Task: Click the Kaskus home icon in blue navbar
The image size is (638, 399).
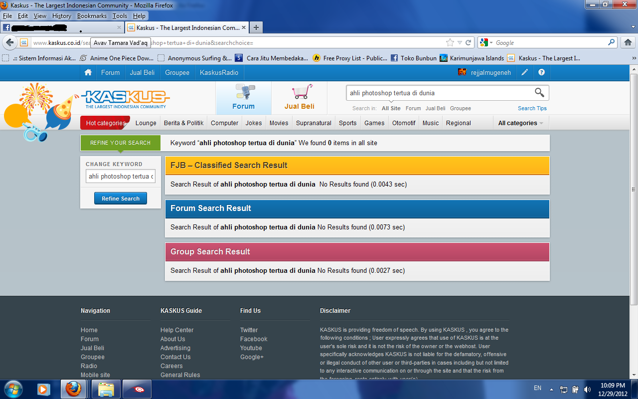Action: pos(88,72)
